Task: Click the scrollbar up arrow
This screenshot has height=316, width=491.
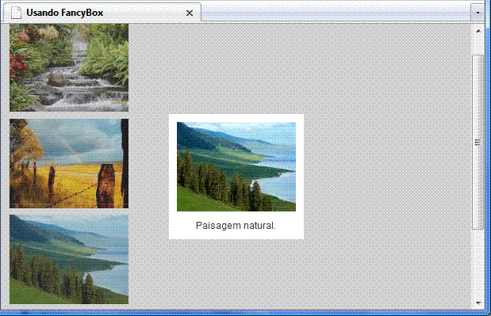Action: tap(478, 31)
